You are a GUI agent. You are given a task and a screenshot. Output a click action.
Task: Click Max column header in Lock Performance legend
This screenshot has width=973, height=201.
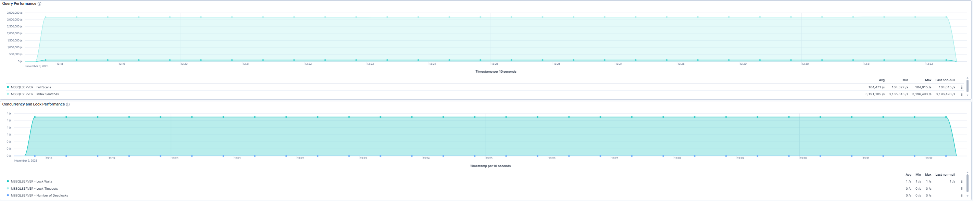coord(928,175)
